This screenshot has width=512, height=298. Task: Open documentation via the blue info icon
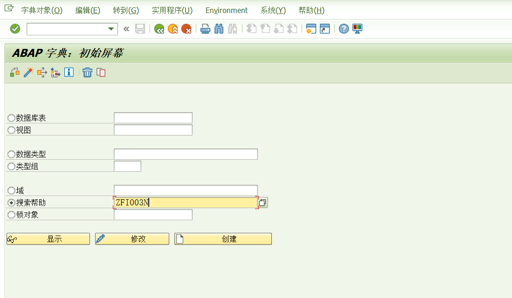tap(69, 73)
